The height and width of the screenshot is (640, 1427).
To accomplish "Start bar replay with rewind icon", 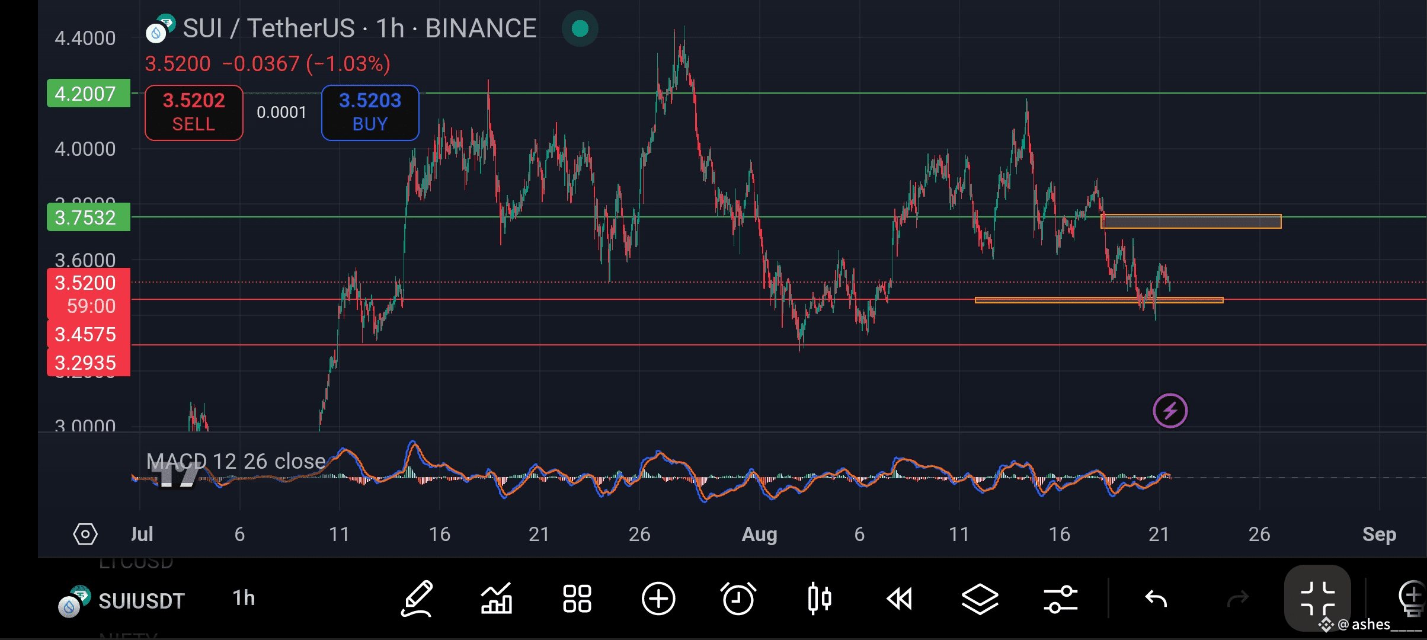I will (x=900, y=599).
